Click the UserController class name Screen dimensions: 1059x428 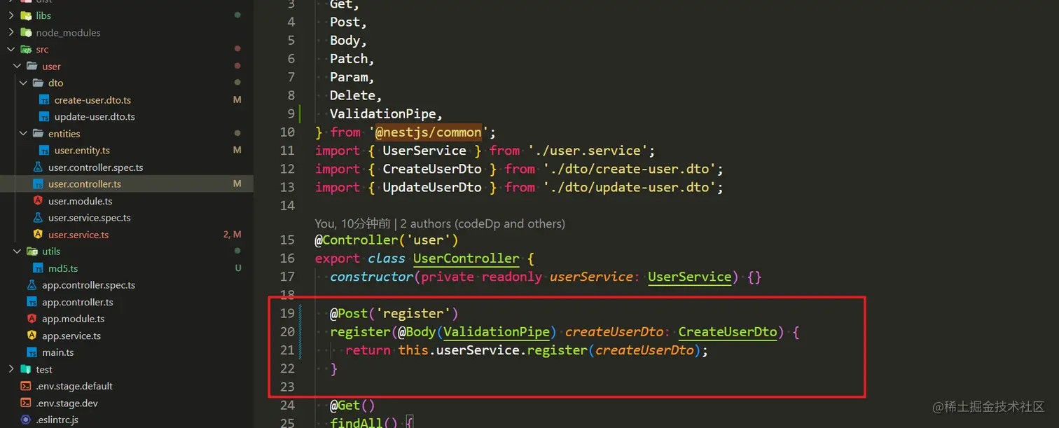tap(466, 258)
